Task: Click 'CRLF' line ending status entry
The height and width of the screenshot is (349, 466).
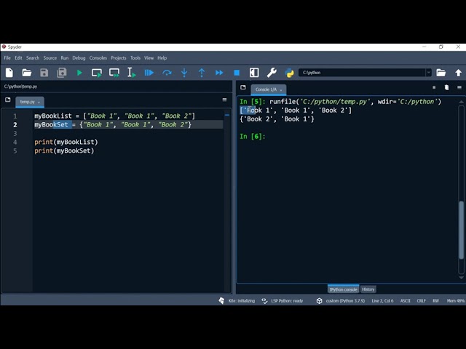Action: [x=422, y=300]
